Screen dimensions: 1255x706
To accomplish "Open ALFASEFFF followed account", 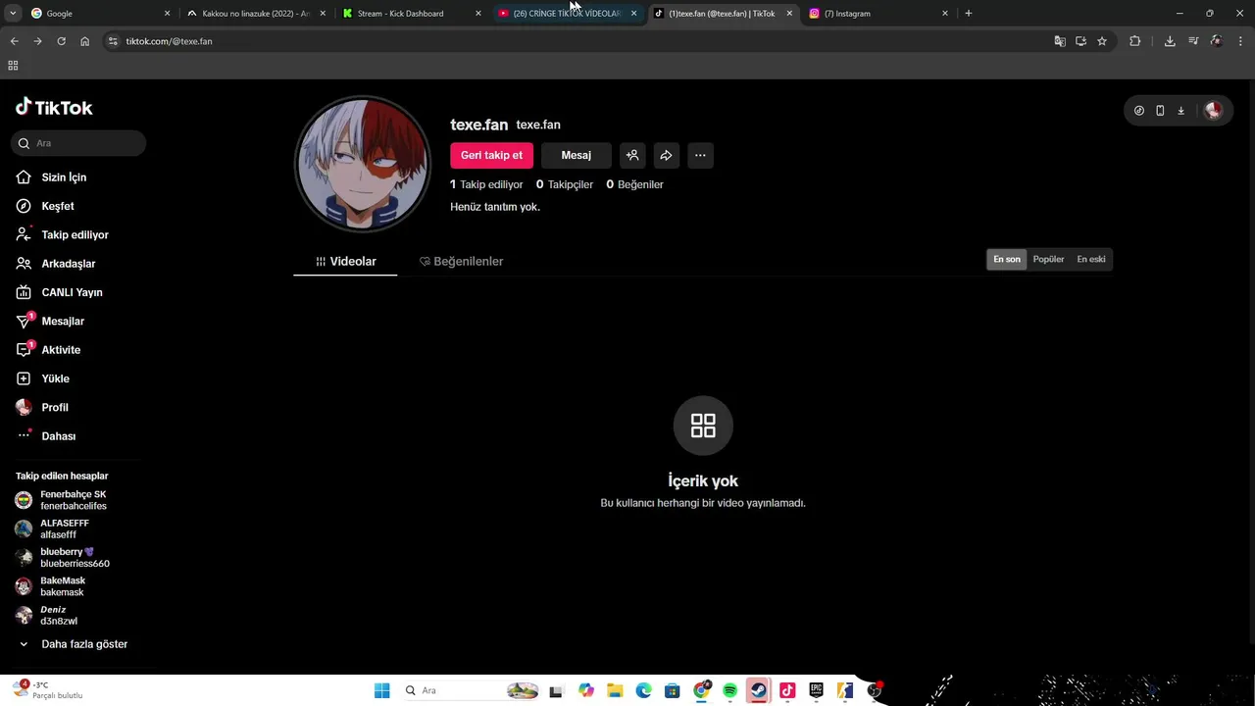I will [x=65, y=529].
